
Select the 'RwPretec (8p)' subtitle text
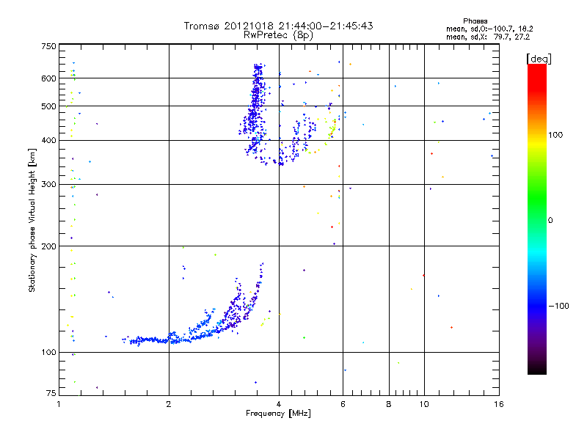(x=278, y=35)
